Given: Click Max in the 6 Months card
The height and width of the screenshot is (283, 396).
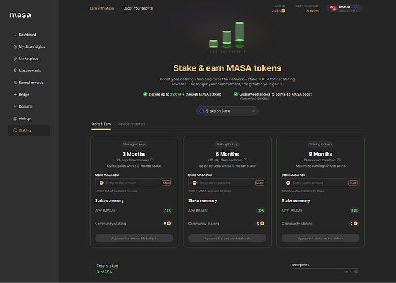Looking at the screenshot, I should (260, 183).
